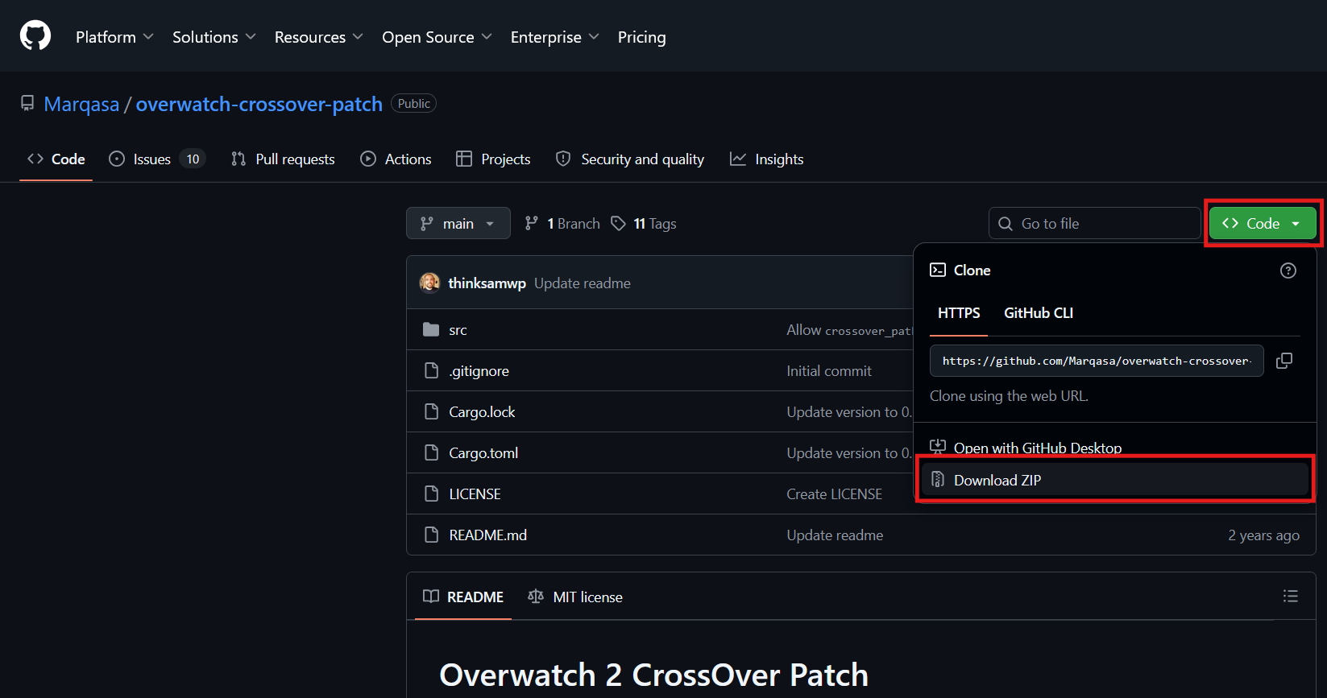Open the main branch selector dropdown
Screen dimensions: 1327x698
pos(458,223)
